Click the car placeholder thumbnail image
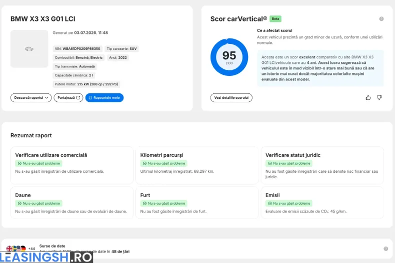395x263 pixels. click(x=29, y=49)
